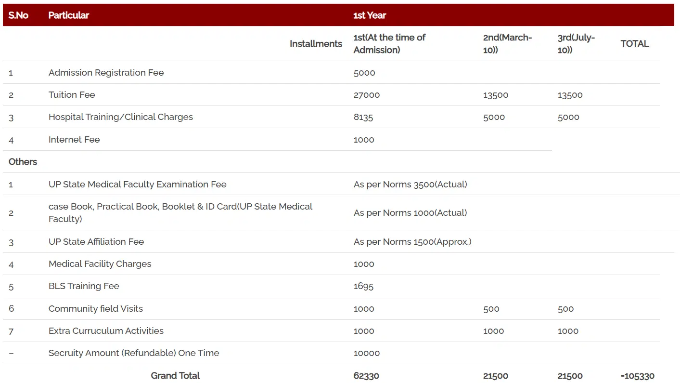Click the Others section heading
This screenshot has height=383, width=680.
(23, 162)
